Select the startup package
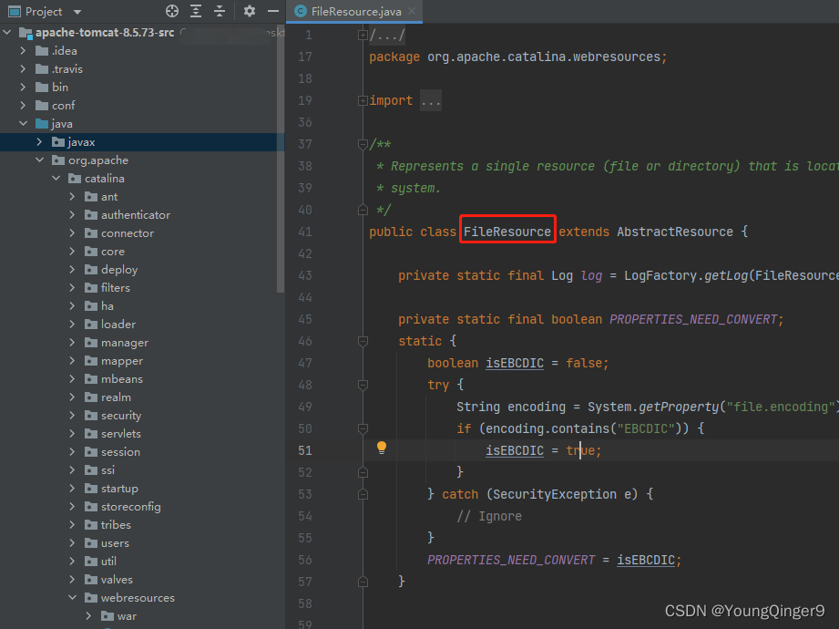 pyautogui.click(x=119, y=489)
